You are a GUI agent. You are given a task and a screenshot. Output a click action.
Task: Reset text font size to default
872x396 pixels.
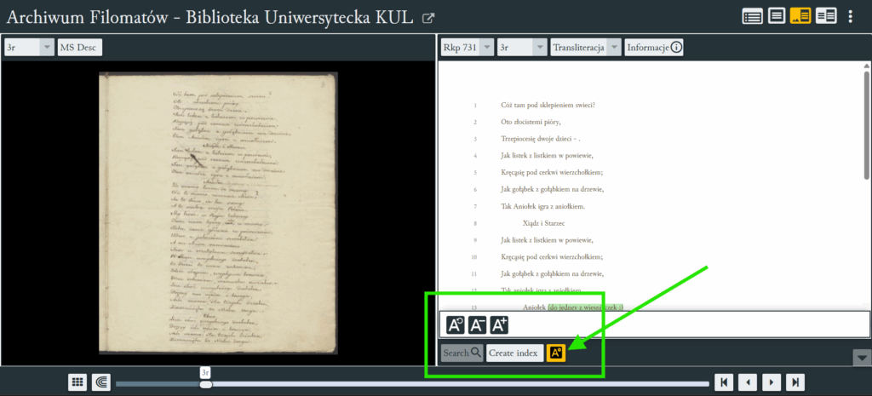456,324
